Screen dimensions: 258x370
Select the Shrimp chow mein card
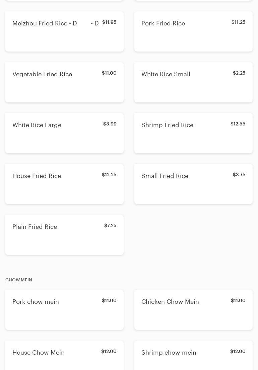pyautogui.click(x=193, y=355)
